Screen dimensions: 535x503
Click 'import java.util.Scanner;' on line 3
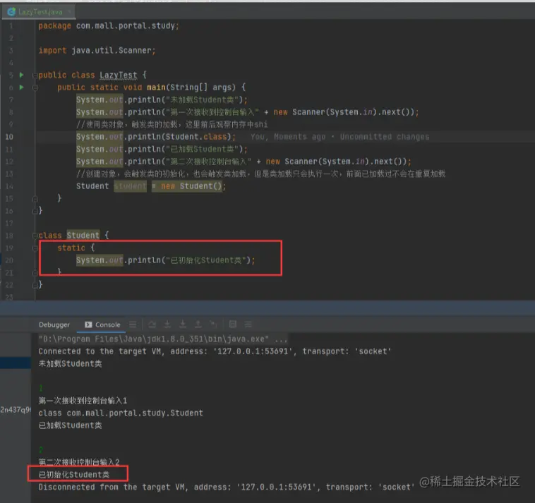97,51
